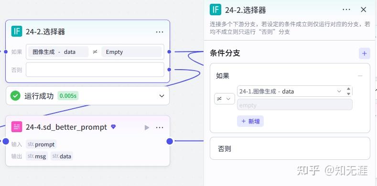This screenshot has width=377, height=186.
Task: Click the empty 否则 box on the node
Action: tap(95, 70)
